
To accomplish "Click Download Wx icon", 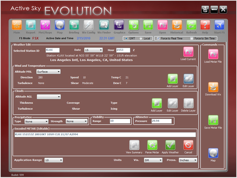I will click(213, 87).
